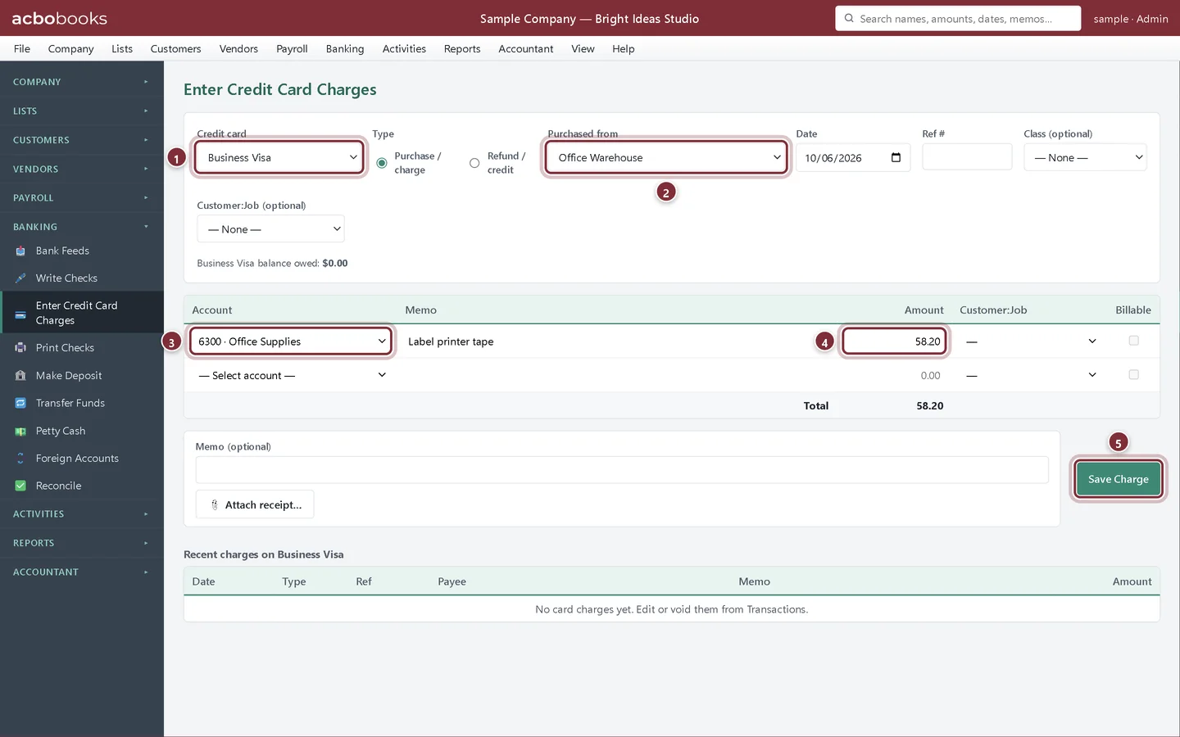The width and height of the screenshot is (1180, 737).
Task: Click the Ref # input field
Action: pyautogui.click(x=967, y=157)
